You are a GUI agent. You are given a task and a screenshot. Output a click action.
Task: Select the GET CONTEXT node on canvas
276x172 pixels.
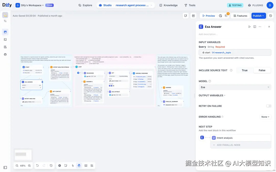60,97
